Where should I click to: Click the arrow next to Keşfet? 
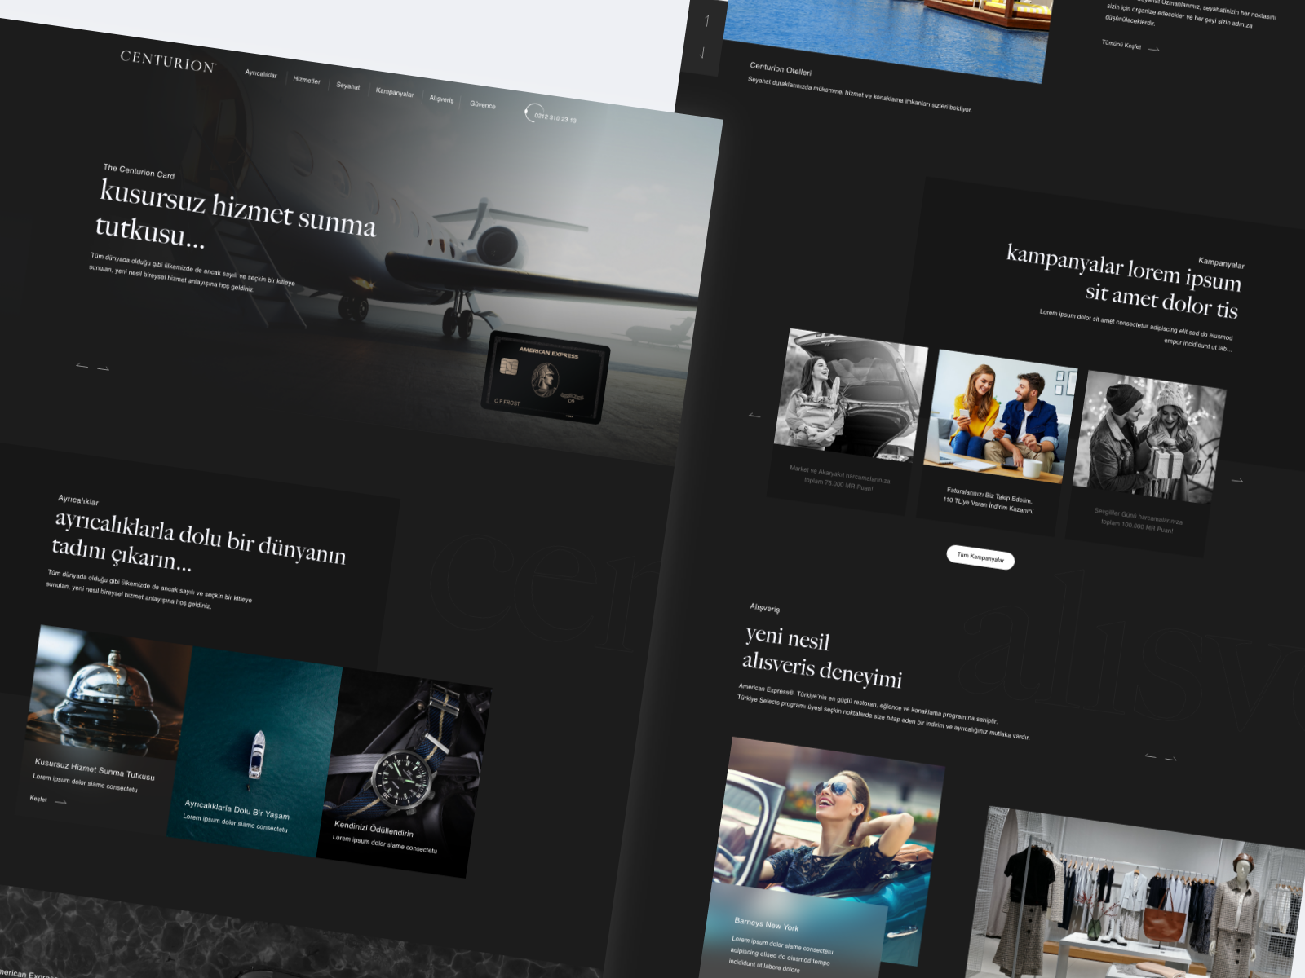tap(60, 802)
